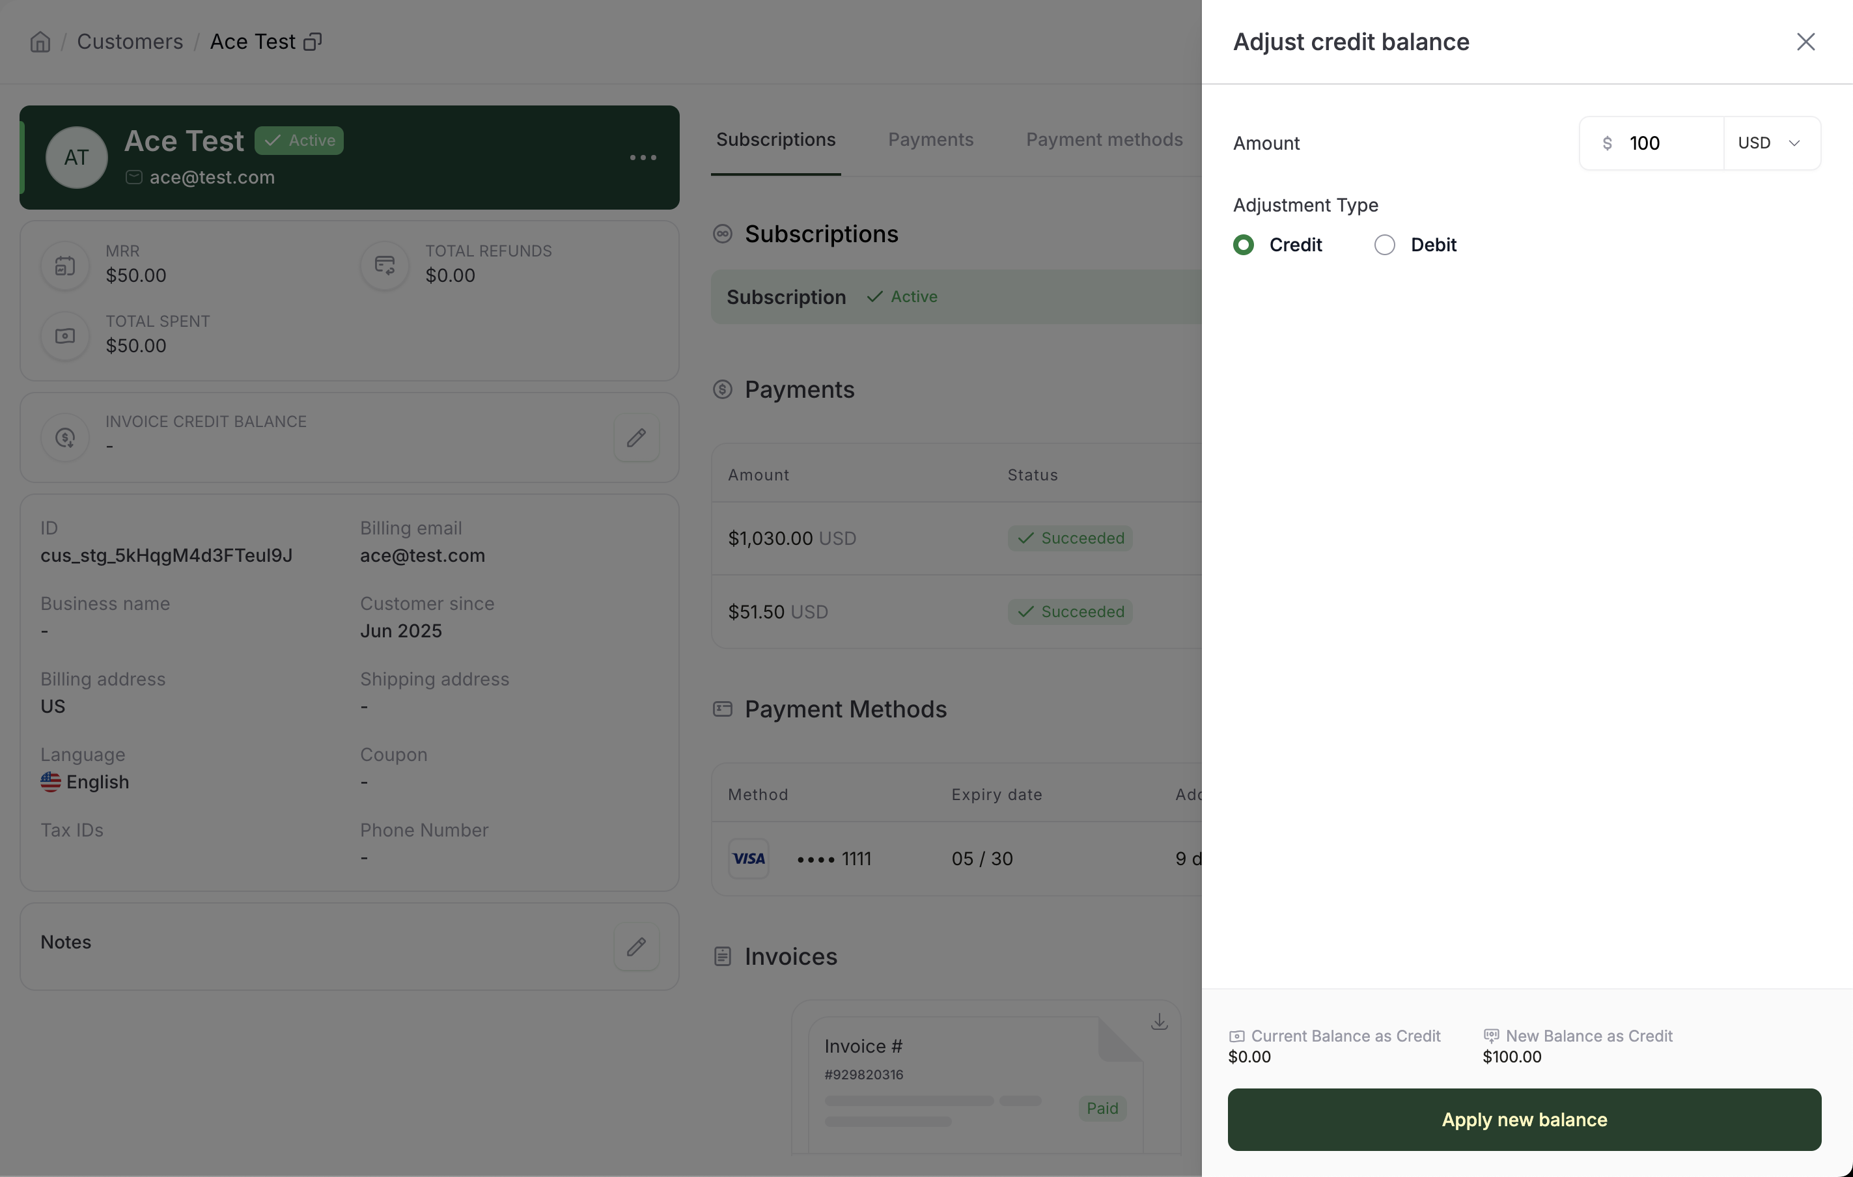
Task: Click the $100.00 new balance value
Action: (1511, 1057)
